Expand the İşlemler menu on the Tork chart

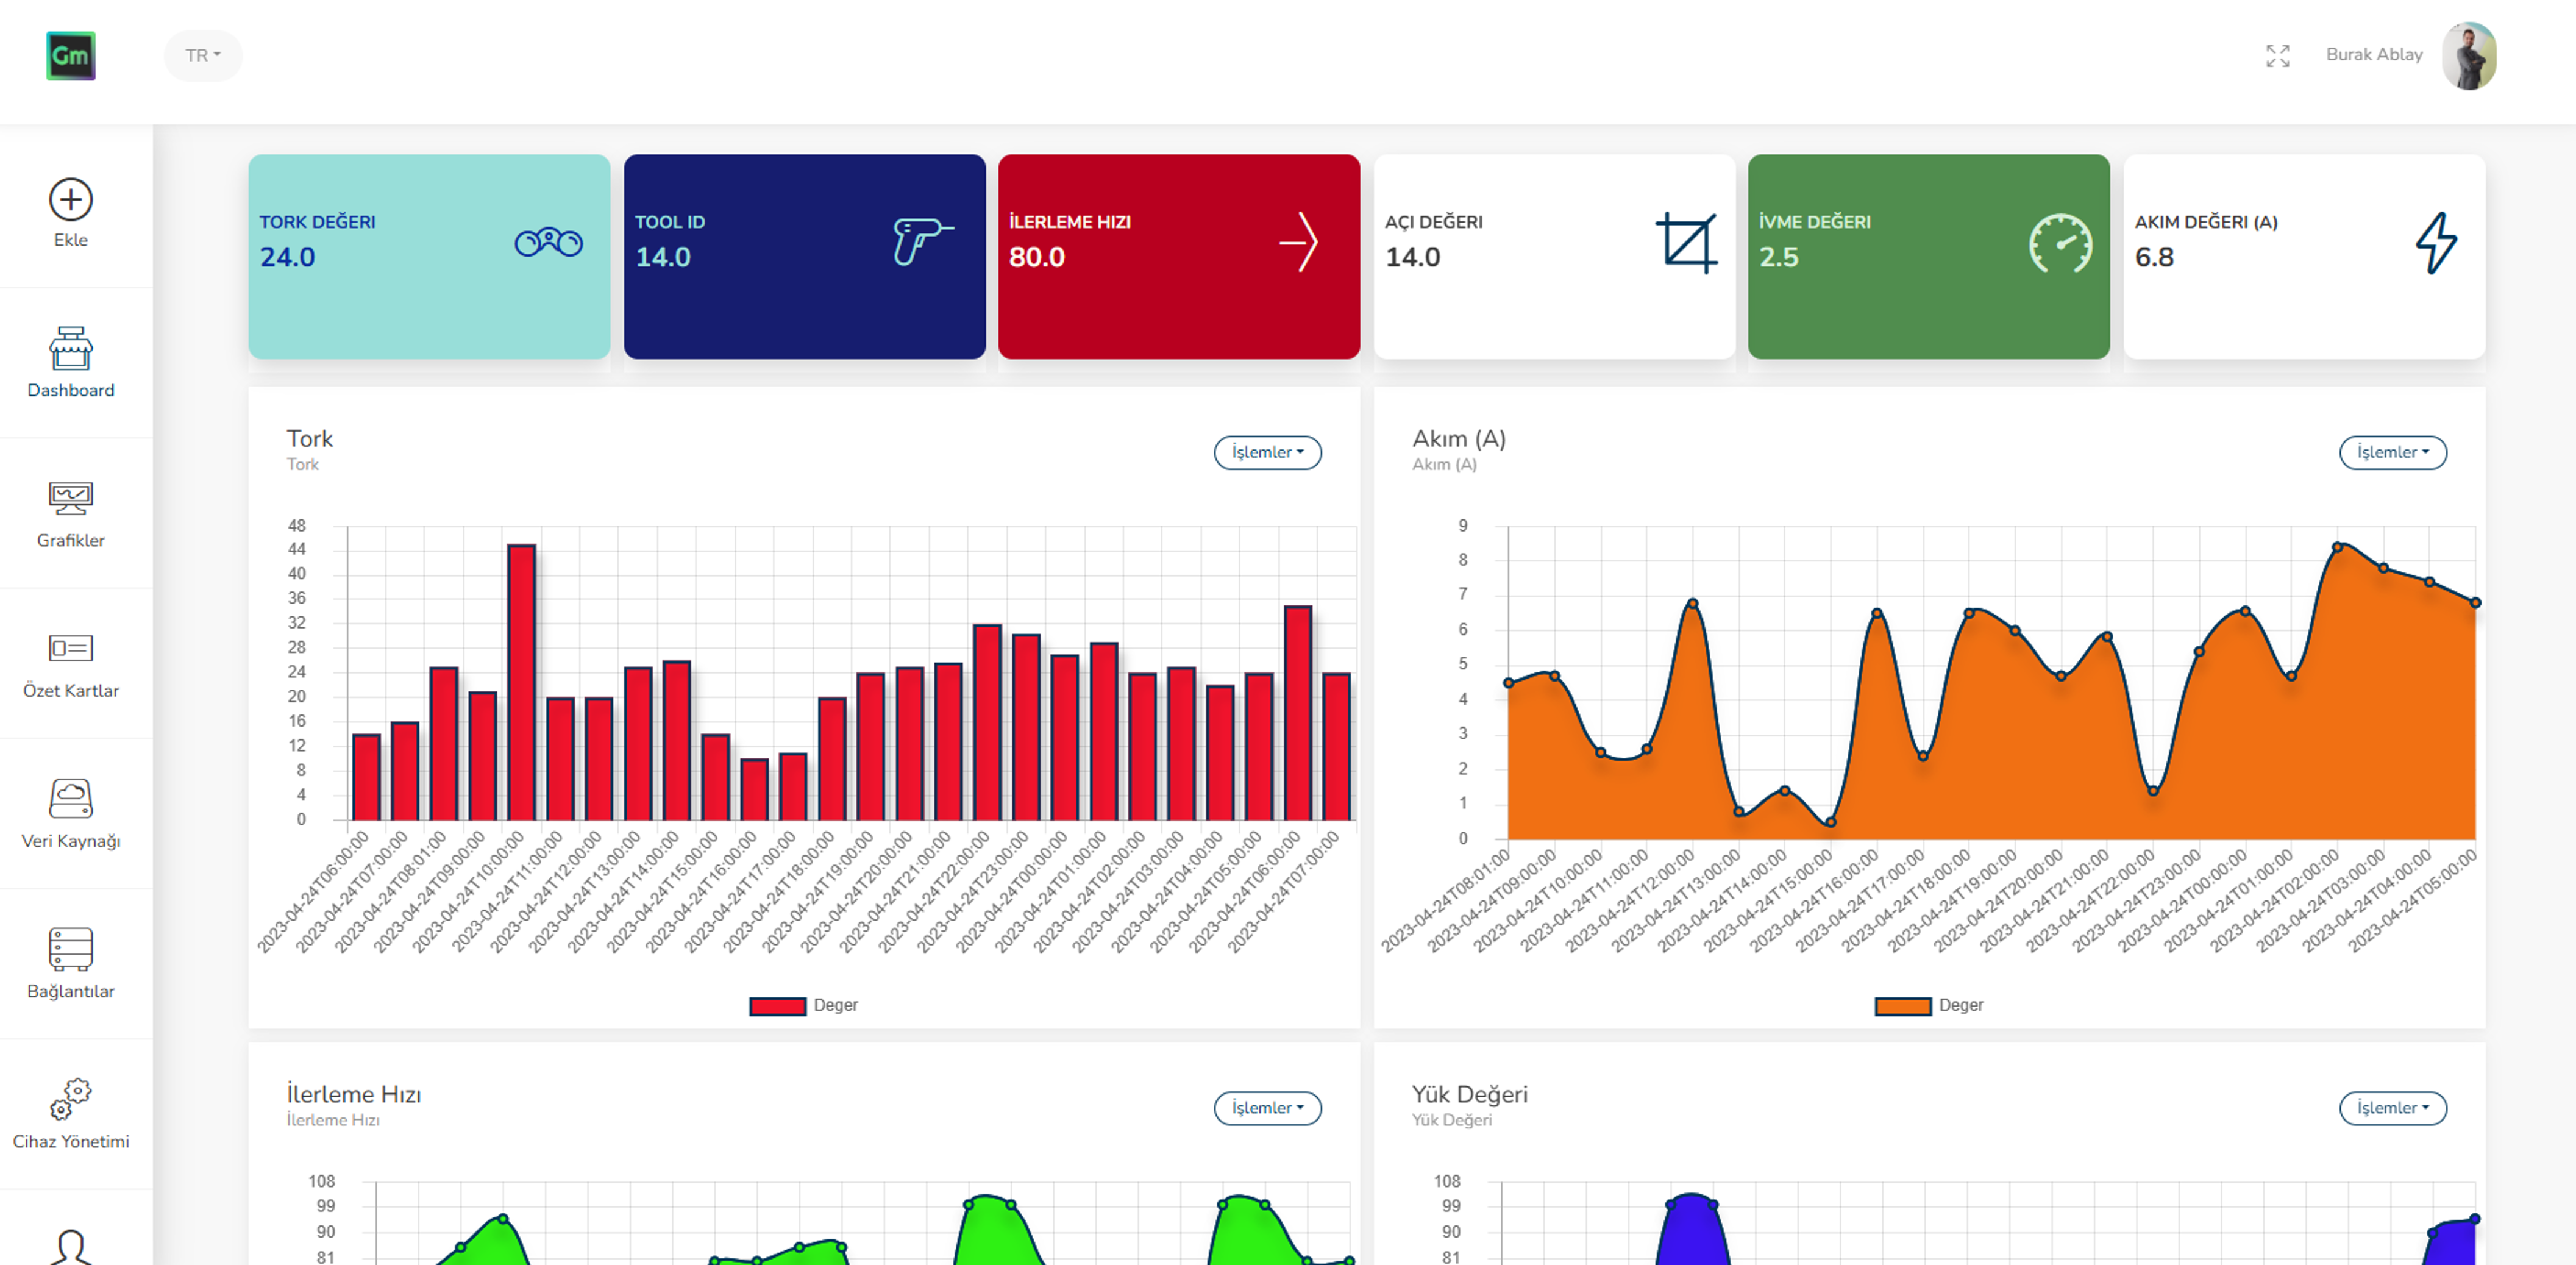1266,452
